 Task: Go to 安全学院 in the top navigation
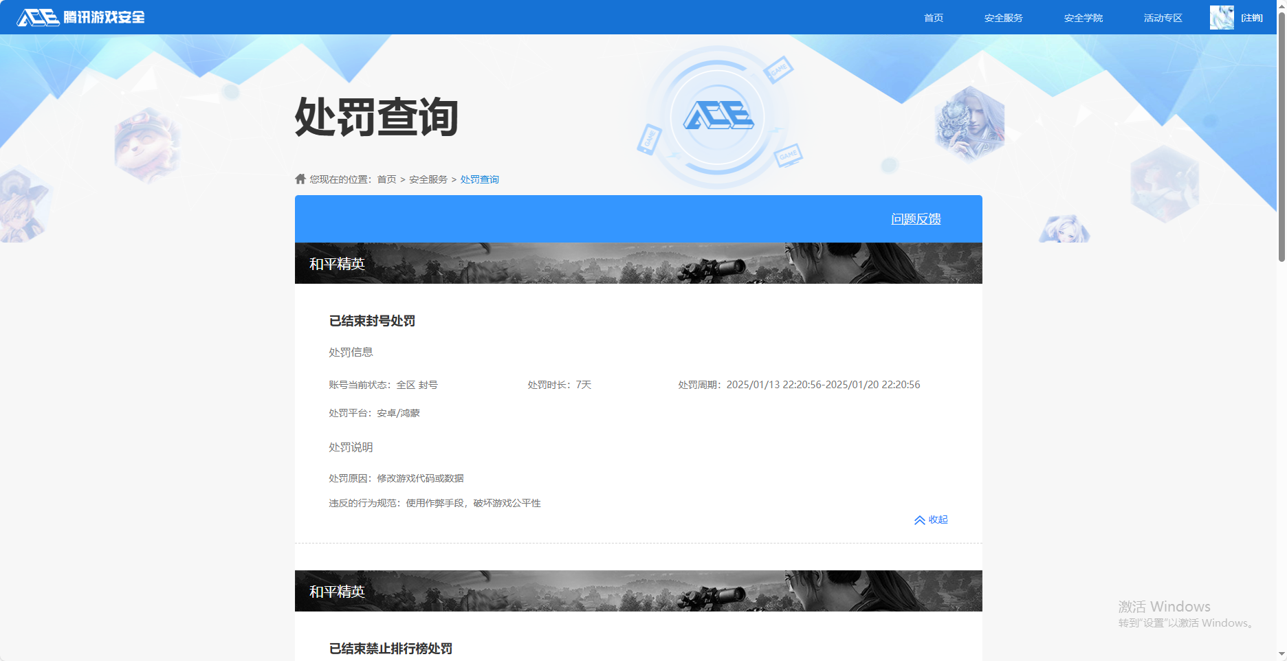tap(1083, 18)
